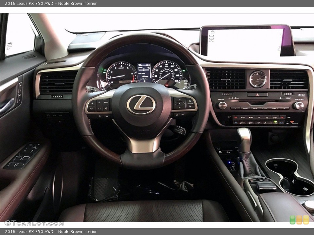Screen dimensions: 314x235
Task: Toggle the rear window defogger button
Action: click(x=251, y=123)
